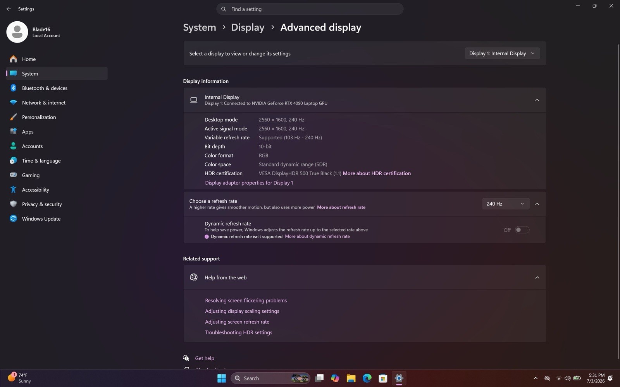Open File Explorer from the taskbar
This screenshot has width=620, height=387.
click(351, 378)
